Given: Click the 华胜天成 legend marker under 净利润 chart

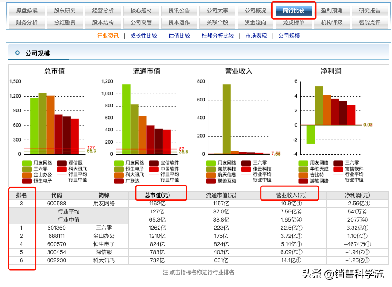Looking at the screenshot, I should coord(303,169).
